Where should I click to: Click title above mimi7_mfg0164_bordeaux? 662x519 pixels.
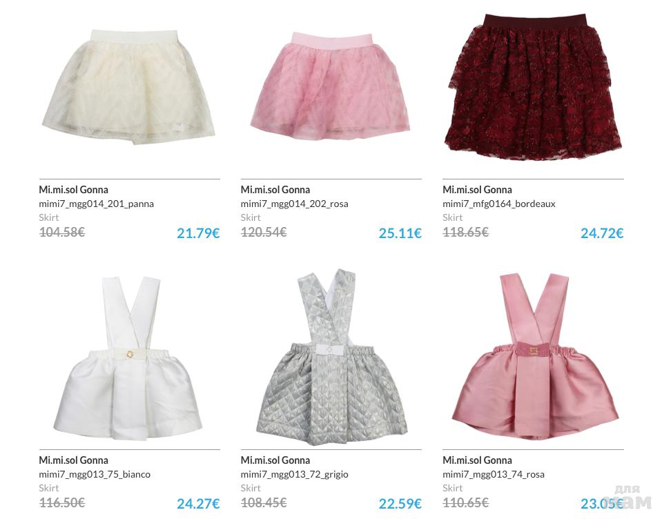point(477,190)
